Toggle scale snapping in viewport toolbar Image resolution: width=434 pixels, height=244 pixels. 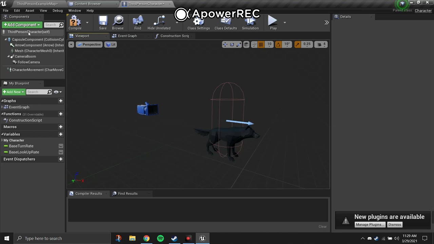click(x=297, y=44)
